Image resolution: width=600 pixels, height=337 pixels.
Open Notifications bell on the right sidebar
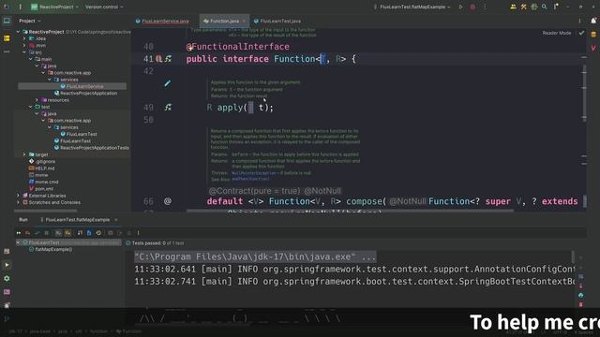tap(593, 21)
